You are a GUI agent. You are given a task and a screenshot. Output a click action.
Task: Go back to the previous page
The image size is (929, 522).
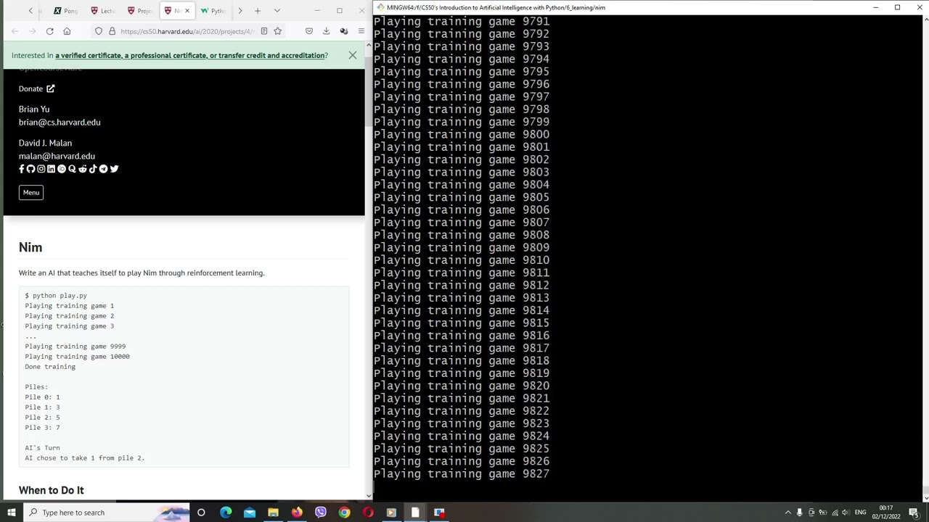click(15, 31)
